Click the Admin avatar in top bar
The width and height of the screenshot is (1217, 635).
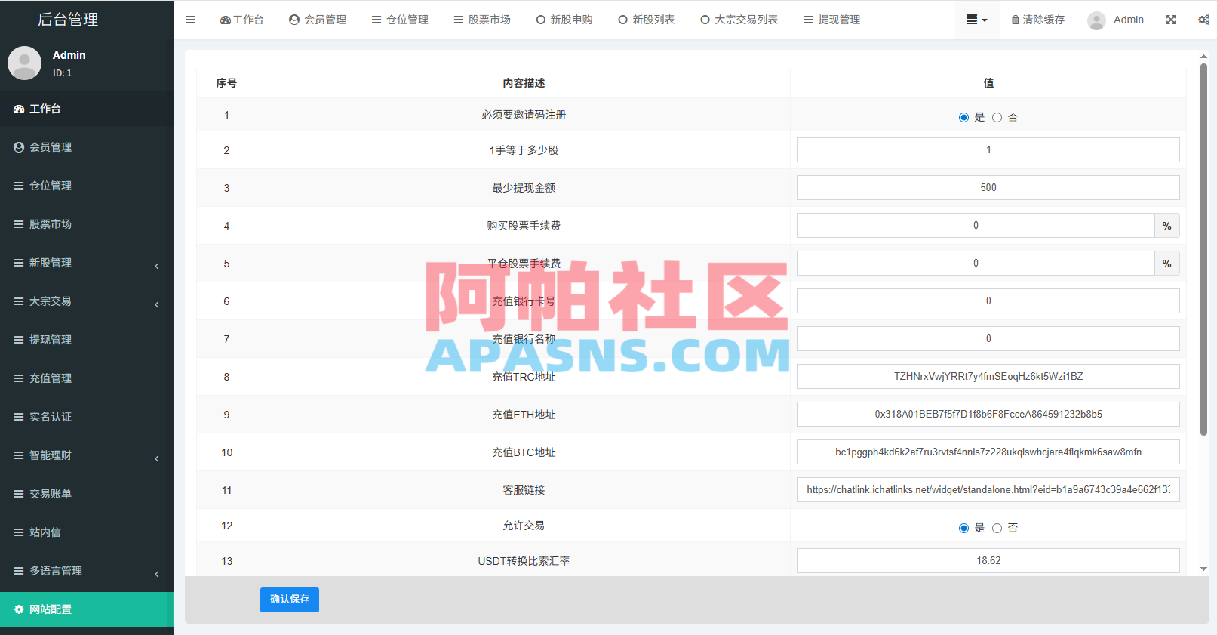[1096, 20]
